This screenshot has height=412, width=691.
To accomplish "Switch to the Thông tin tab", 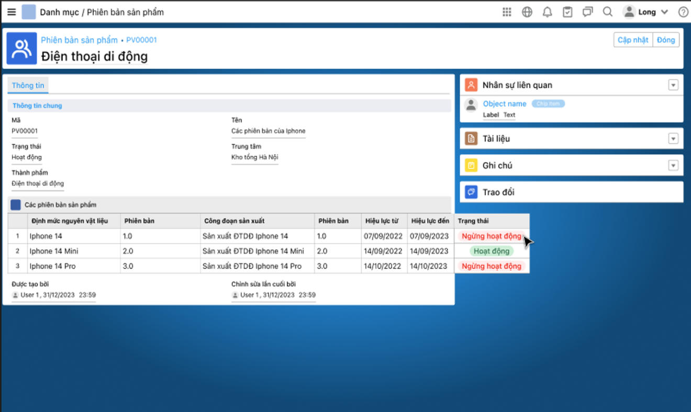I will [28, 85].
